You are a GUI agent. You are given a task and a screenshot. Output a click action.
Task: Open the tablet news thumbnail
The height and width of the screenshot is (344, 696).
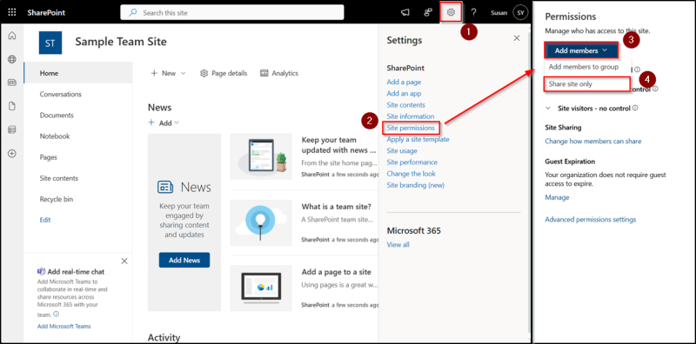(x=261, y=156)
